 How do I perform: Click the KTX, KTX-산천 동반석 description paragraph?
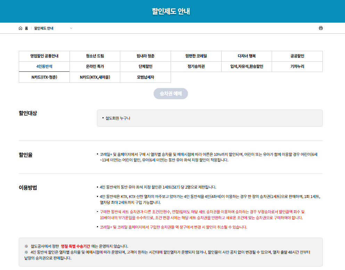pyautogui.click(x=210, y=199)
